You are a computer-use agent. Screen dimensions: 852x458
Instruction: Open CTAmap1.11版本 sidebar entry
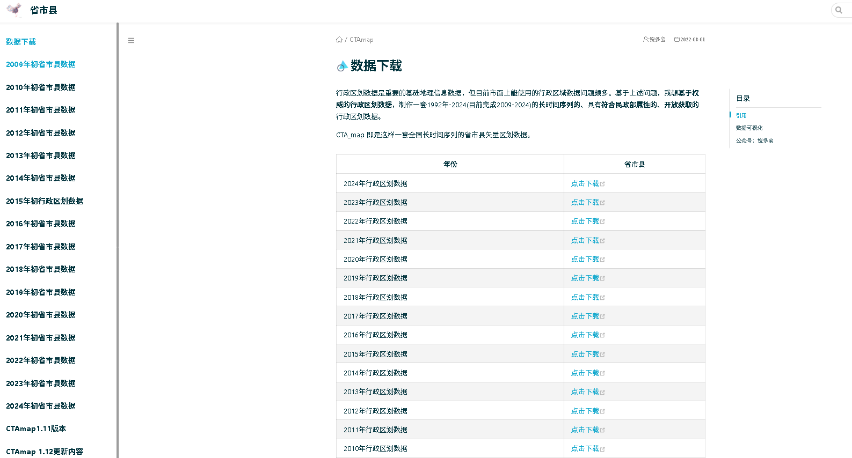coord(36,429)
